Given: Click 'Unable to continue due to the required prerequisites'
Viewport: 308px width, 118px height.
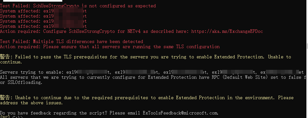Looking at the screenshot, I should pos(81,98).
